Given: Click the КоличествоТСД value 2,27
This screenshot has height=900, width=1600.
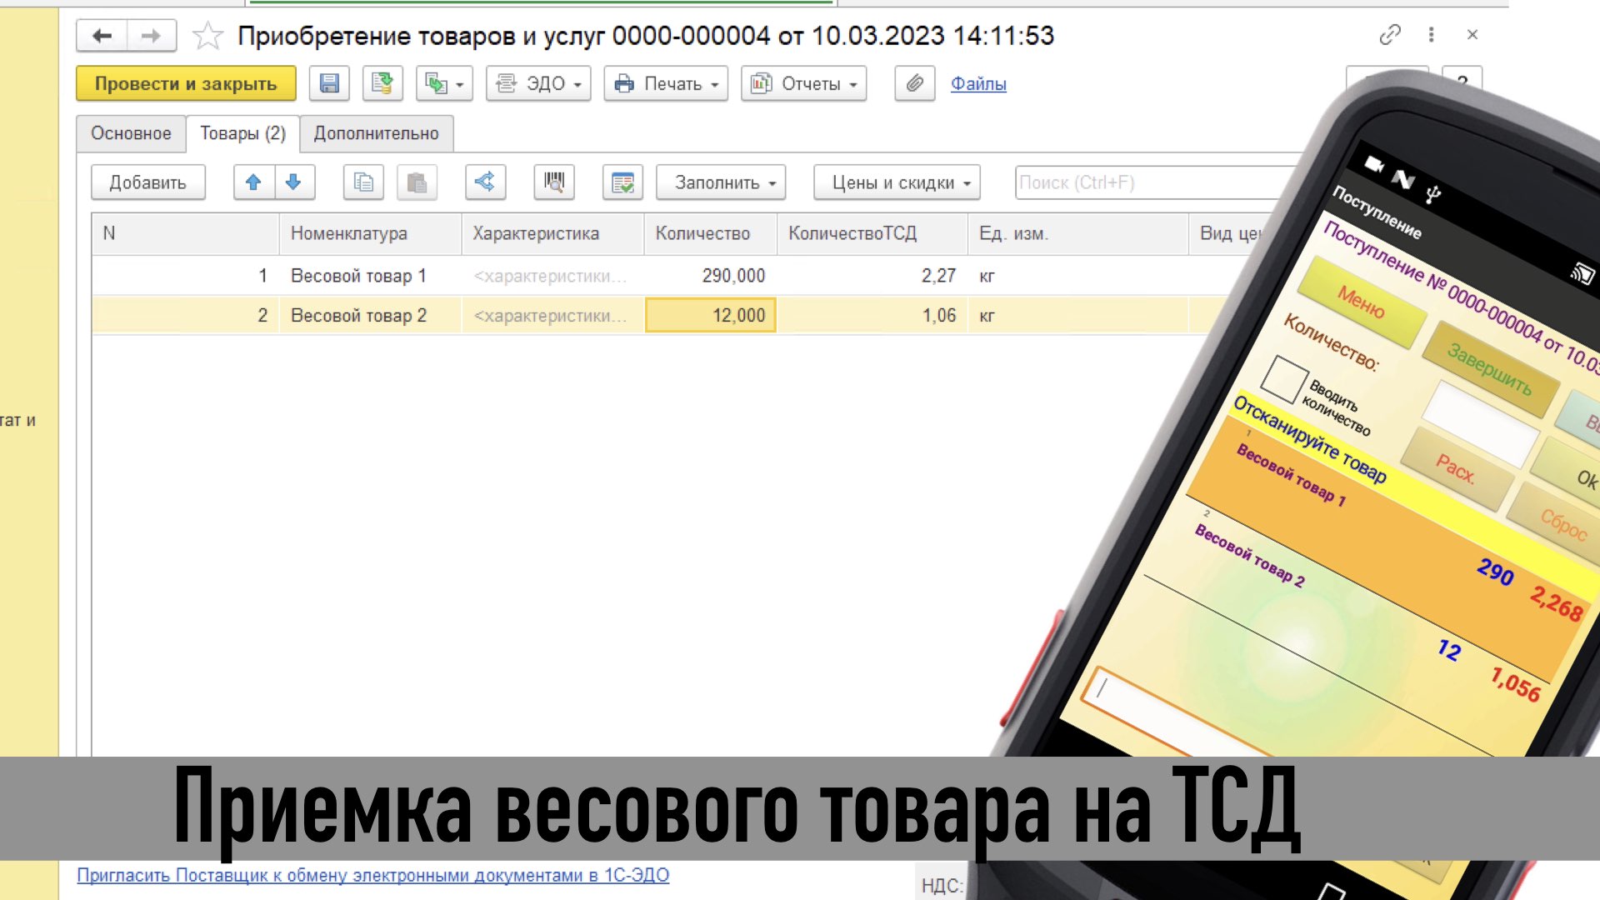Looking at the screenshot, I should 872,276.
